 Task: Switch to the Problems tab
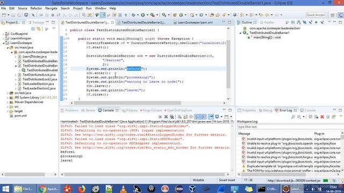click(69, 110)
